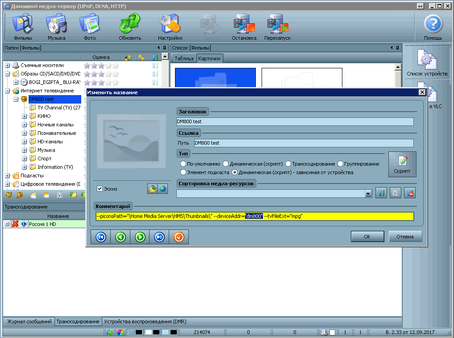454x338 pixels.
Task: Open Помощь (Help) icon
Action: click(x=433, y=26)
